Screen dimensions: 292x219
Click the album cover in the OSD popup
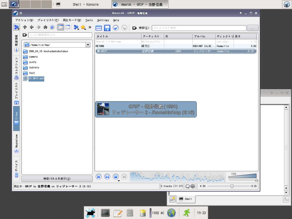[103, 109]
